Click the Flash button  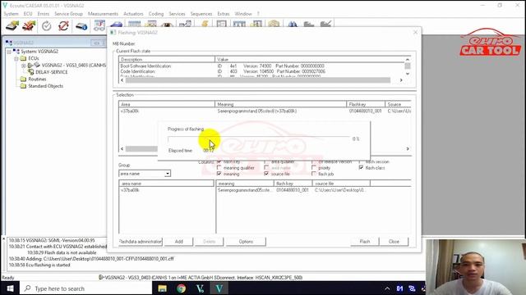pyautogui.click(x=365, y=242)
